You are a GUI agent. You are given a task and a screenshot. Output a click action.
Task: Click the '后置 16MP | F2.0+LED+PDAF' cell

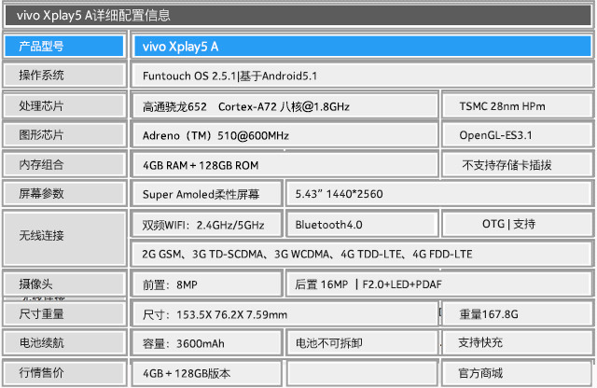pos(439,284)
